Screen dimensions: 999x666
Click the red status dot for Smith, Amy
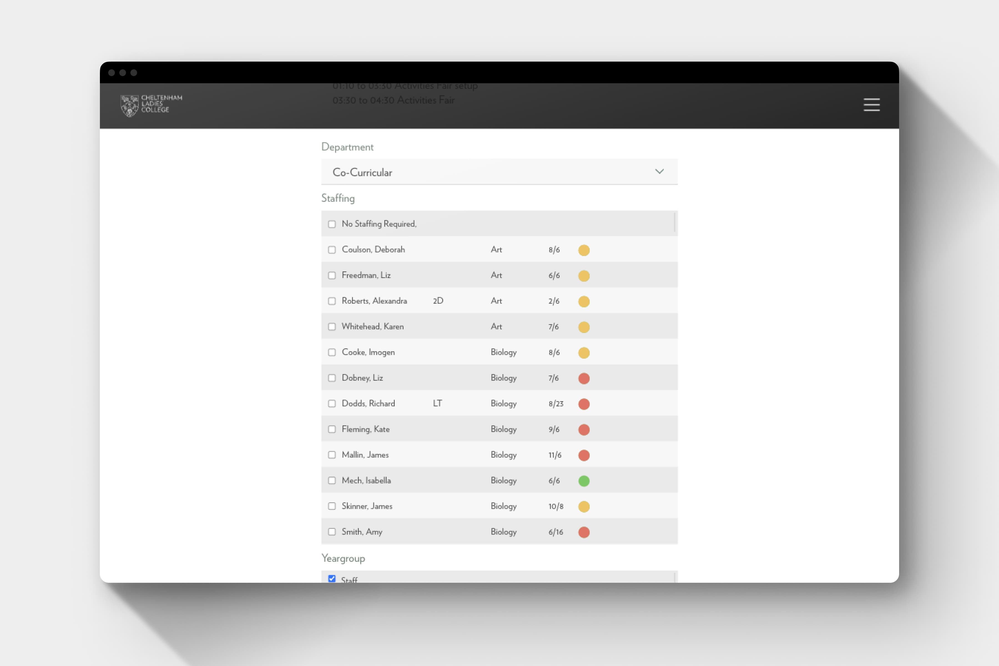click(x=584, y=532)
